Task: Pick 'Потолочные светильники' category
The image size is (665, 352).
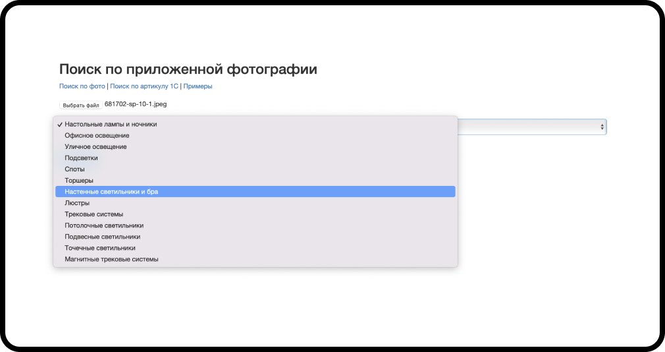Action: (x=104, y=225)
